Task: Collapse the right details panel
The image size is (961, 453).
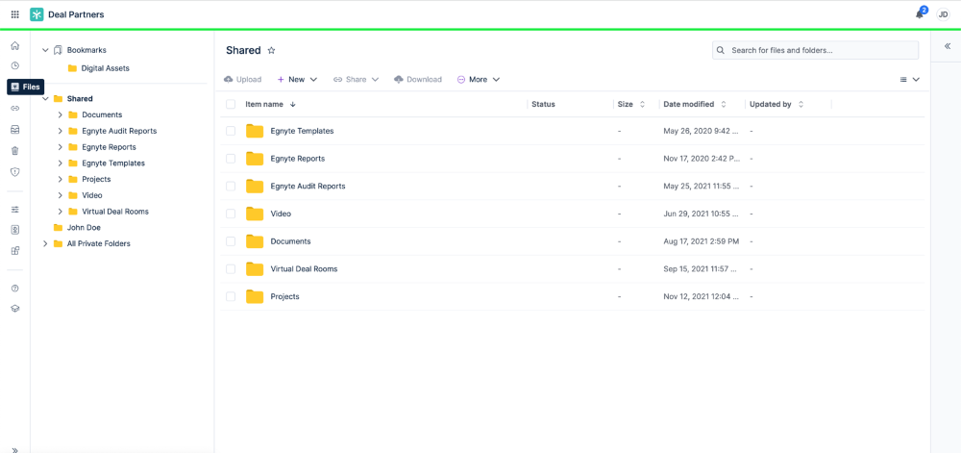Action: [948, 46]
